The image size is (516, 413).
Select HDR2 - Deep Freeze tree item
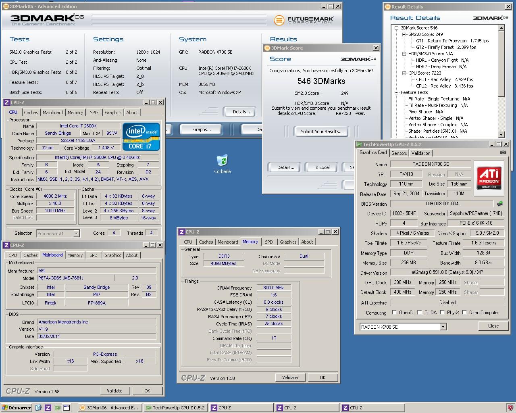(x=441, y=67)
